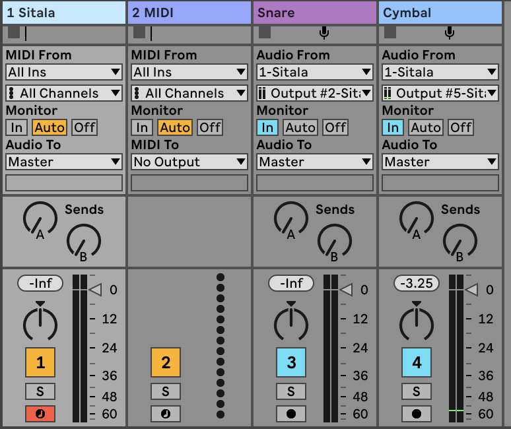Click the -Inf volume field on 1 Sitala
This screenshot has width=511, height=429.
click(x=40, y=283)
